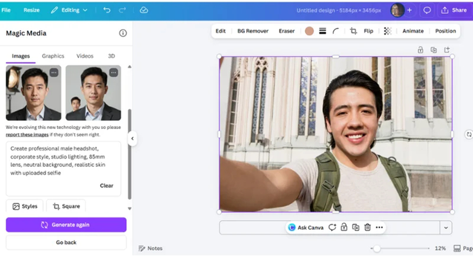Switch to the Graphics tab
The height and width of the screenshot is (266, 473).
click(53, 56)
